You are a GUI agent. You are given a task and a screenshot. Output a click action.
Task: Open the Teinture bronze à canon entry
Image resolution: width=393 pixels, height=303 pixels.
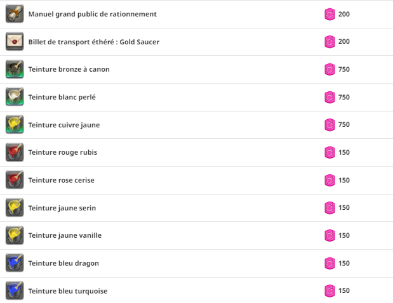point(69,69)
